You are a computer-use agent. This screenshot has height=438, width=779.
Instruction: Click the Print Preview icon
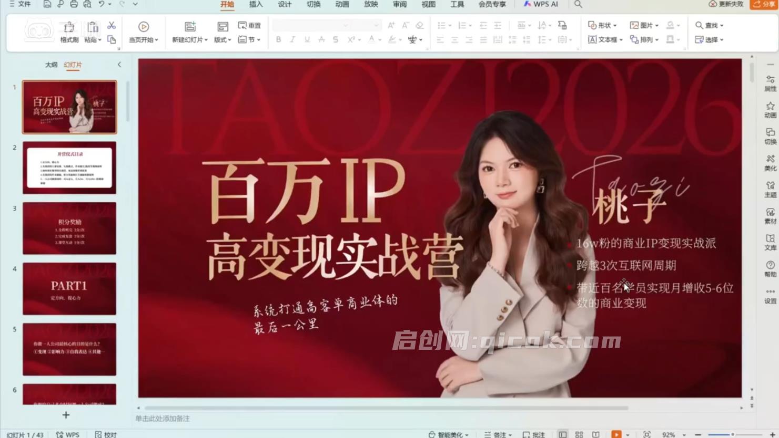coord(87,4)
